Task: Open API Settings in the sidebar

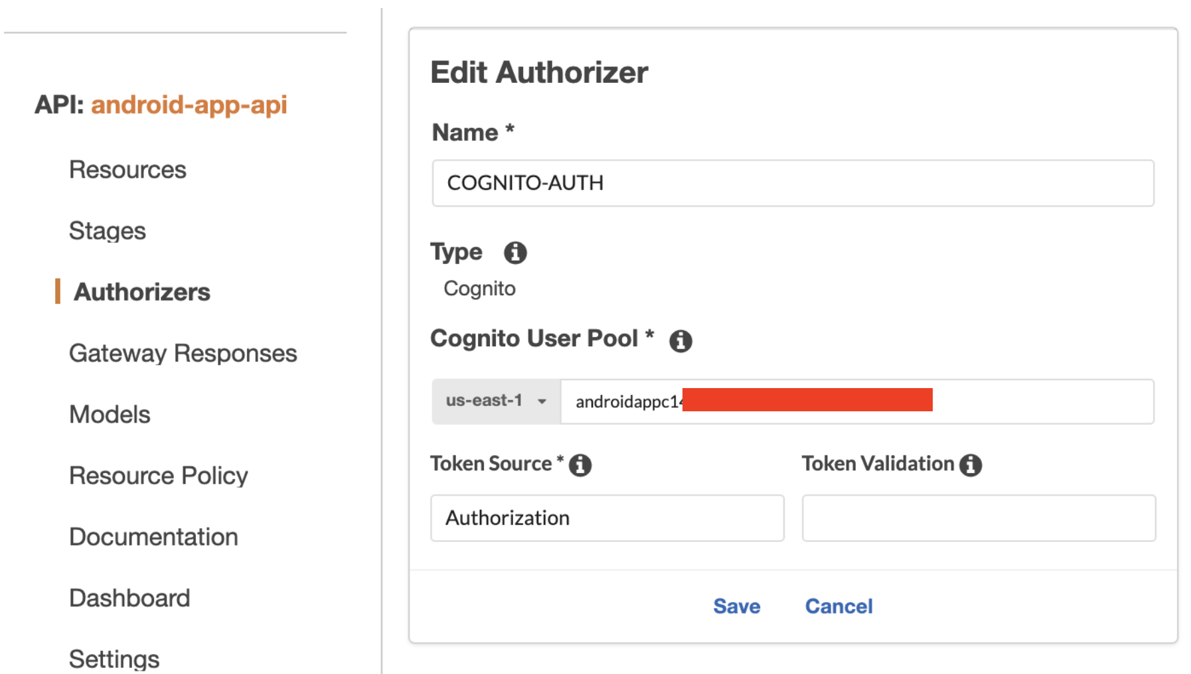Action: [114, 659]
